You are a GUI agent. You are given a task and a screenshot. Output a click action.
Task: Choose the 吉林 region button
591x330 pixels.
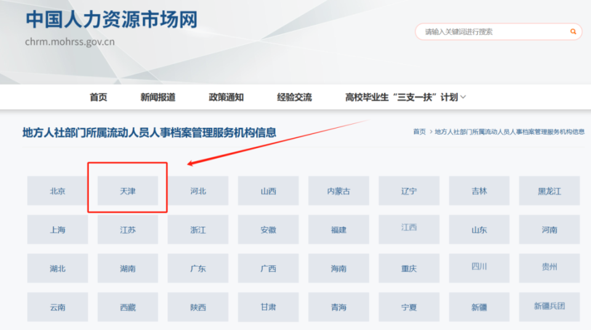point(479,191)
